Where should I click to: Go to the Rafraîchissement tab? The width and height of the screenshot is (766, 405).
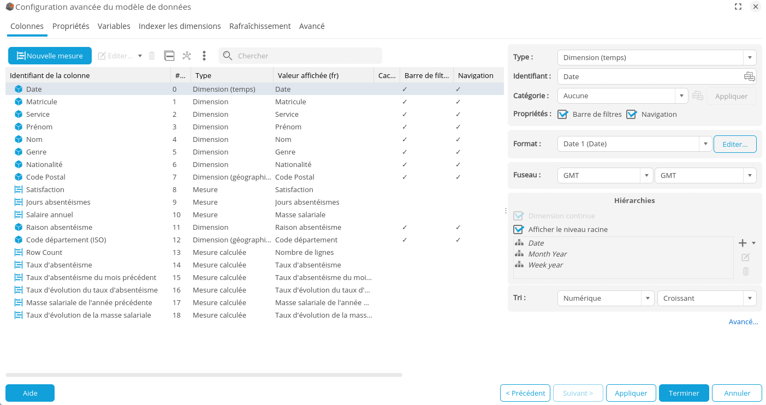(260, 26)
